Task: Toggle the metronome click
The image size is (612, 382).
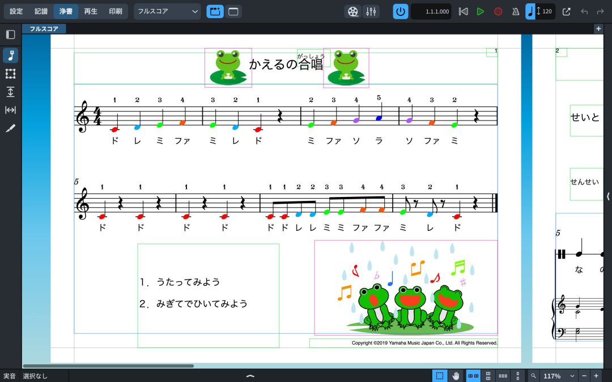Action: [516, 11]
